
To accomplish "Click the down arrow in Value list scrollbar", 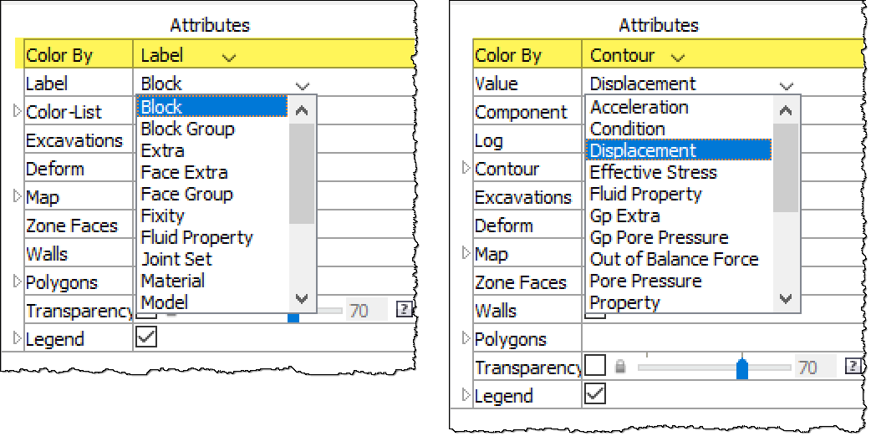I will click(x=786, y=299).
